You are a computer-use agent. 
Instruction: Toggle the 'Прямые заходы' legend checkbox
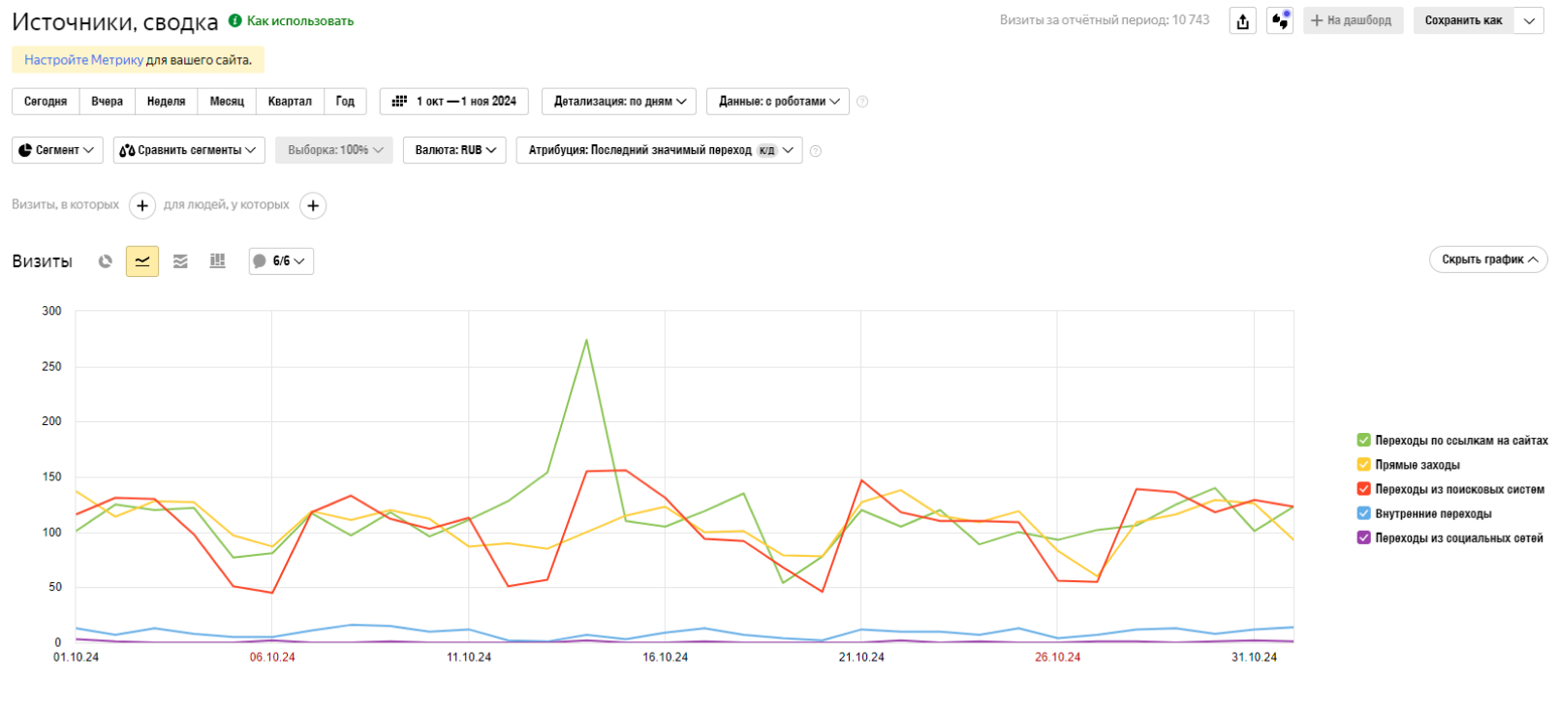pos(1364,465)
